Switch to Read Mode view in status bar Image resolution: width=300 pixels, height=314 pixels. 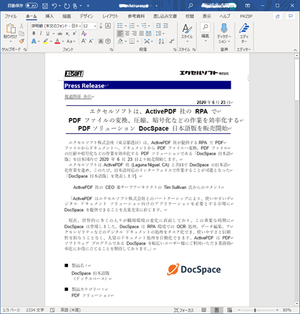[203, 310]
